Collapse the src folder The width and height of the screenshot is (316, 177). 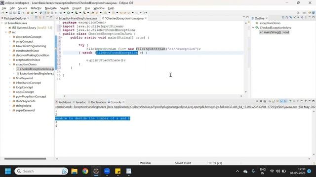6,32
